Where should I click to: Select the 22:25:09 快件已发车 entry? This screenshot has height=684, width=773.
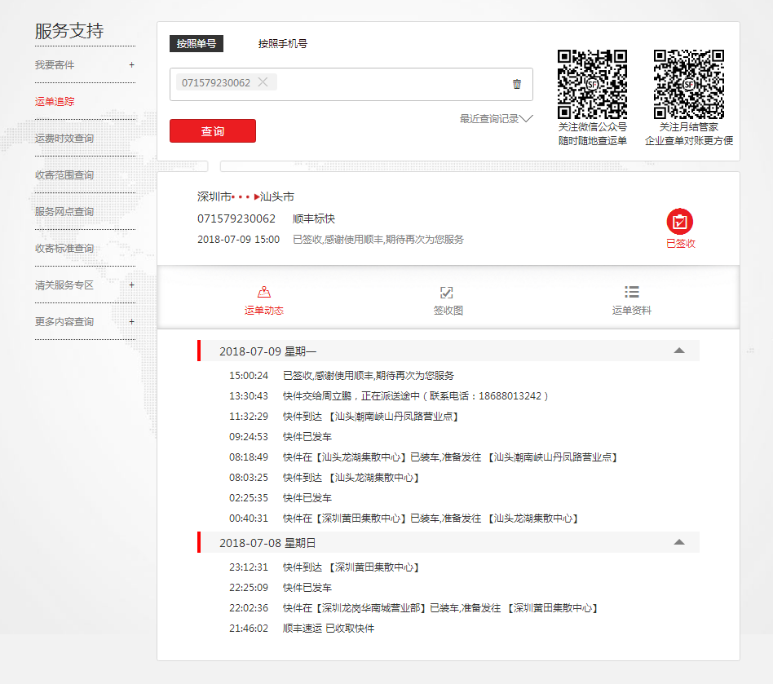pyautogui.click(x=280, y=588)
